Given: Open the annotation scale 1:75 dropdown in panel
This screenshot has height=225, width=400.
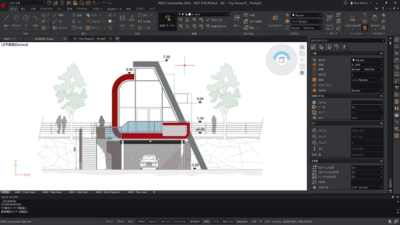Looking at the screenshot, I should [x=367, y=187].
